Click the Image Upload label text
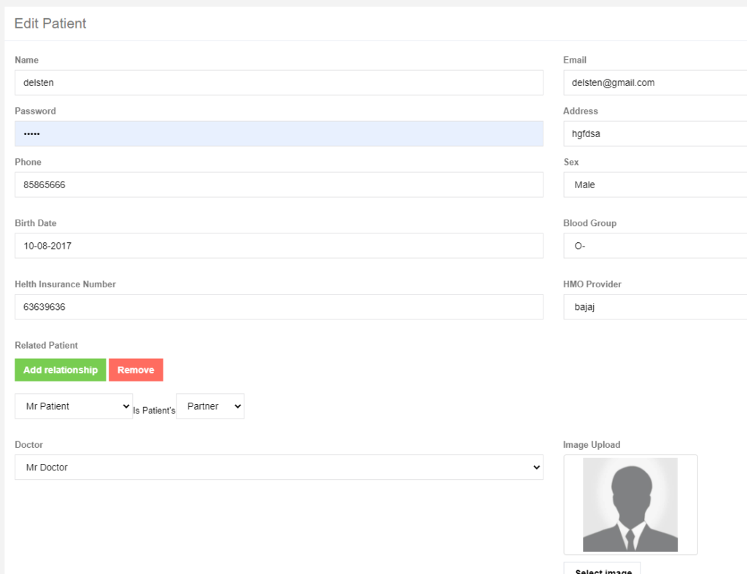This screenshot has height=574, width=747. tap(592, 444)
